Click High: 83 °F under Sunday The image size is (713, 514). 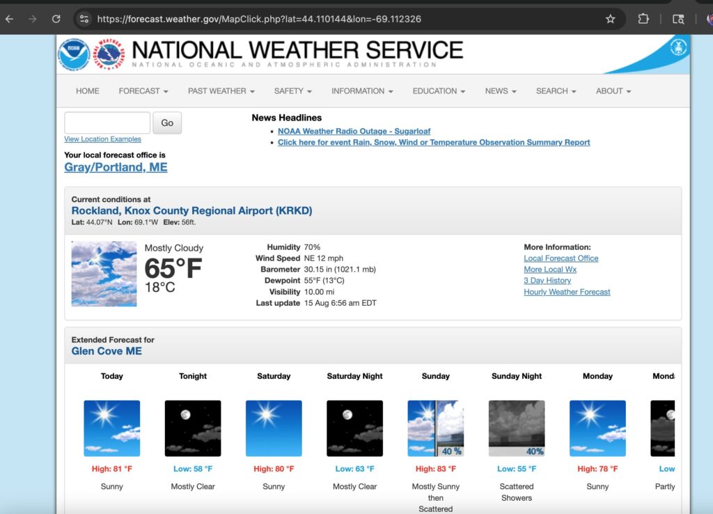436,469
